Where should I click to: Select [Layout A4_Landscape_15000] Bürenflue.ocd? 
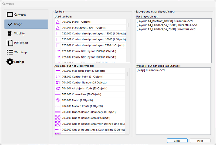167,25
